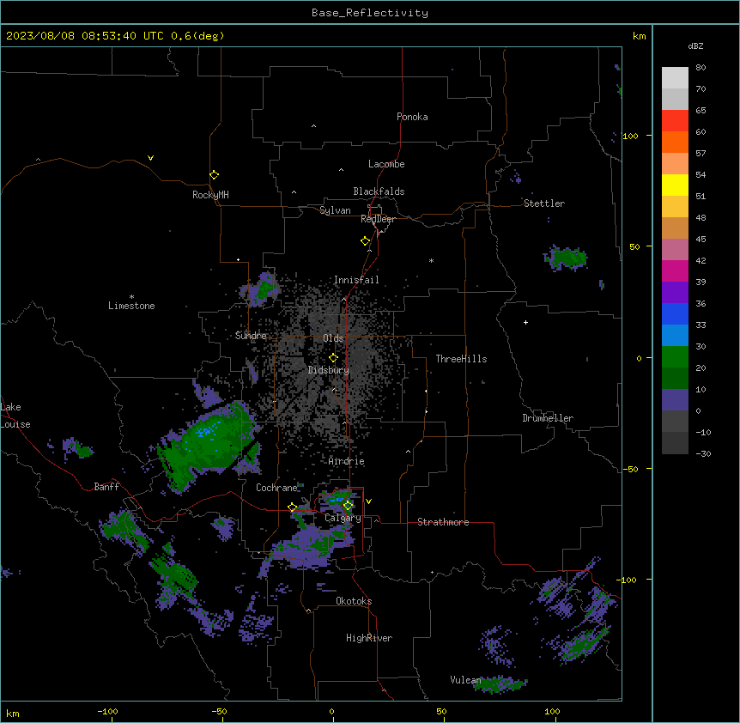740x723 pixels.
Task: Click the yellow diamond marker below Cochrane
Action: (292, 507)
